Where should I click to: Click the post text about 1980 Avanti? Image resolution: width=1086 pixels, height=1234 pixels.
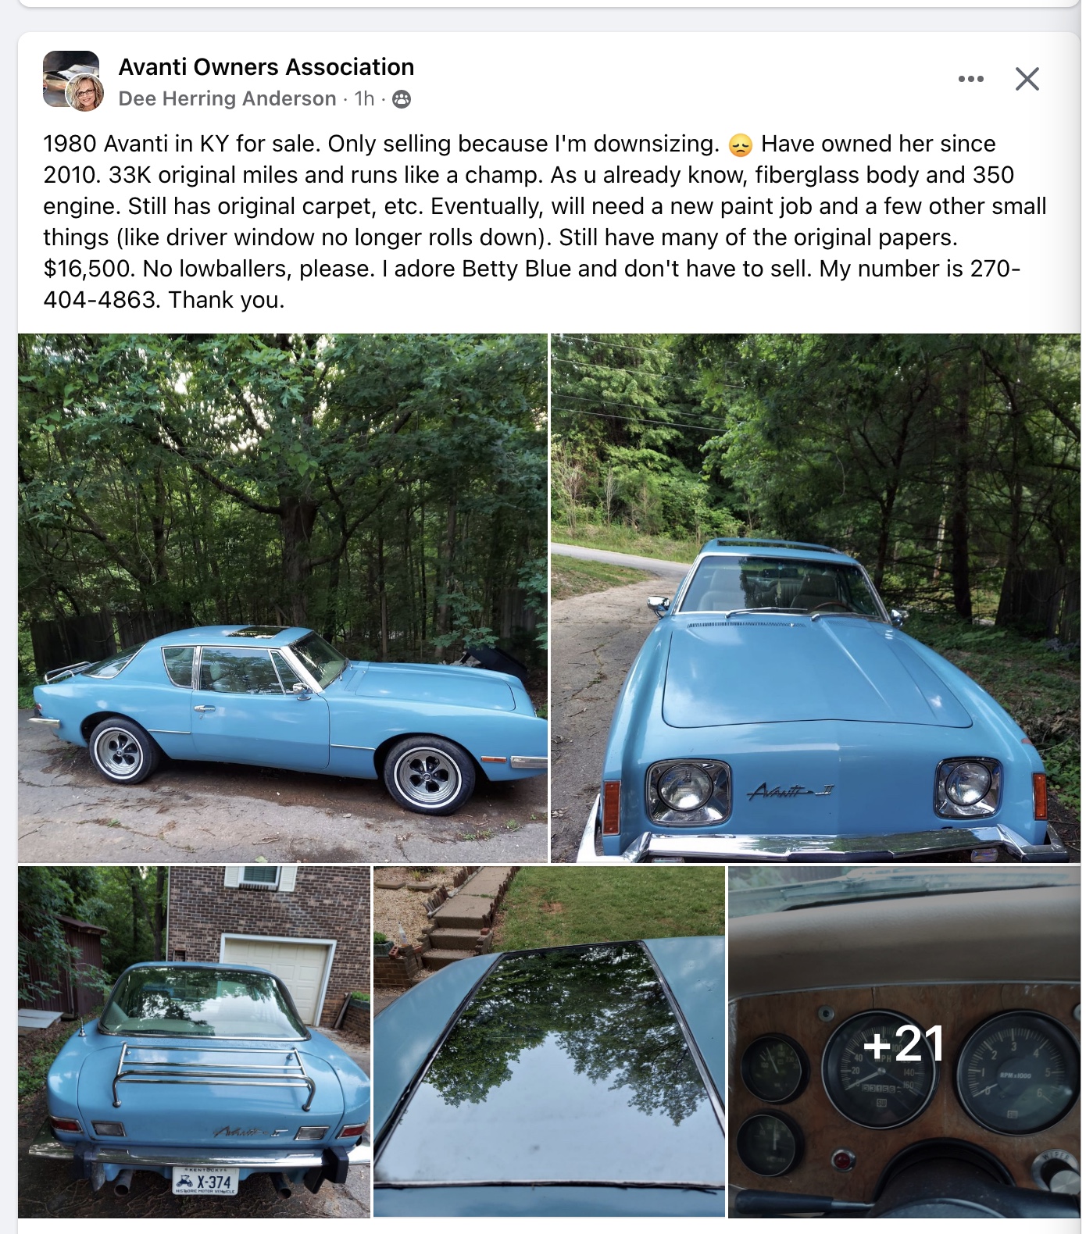545,222
